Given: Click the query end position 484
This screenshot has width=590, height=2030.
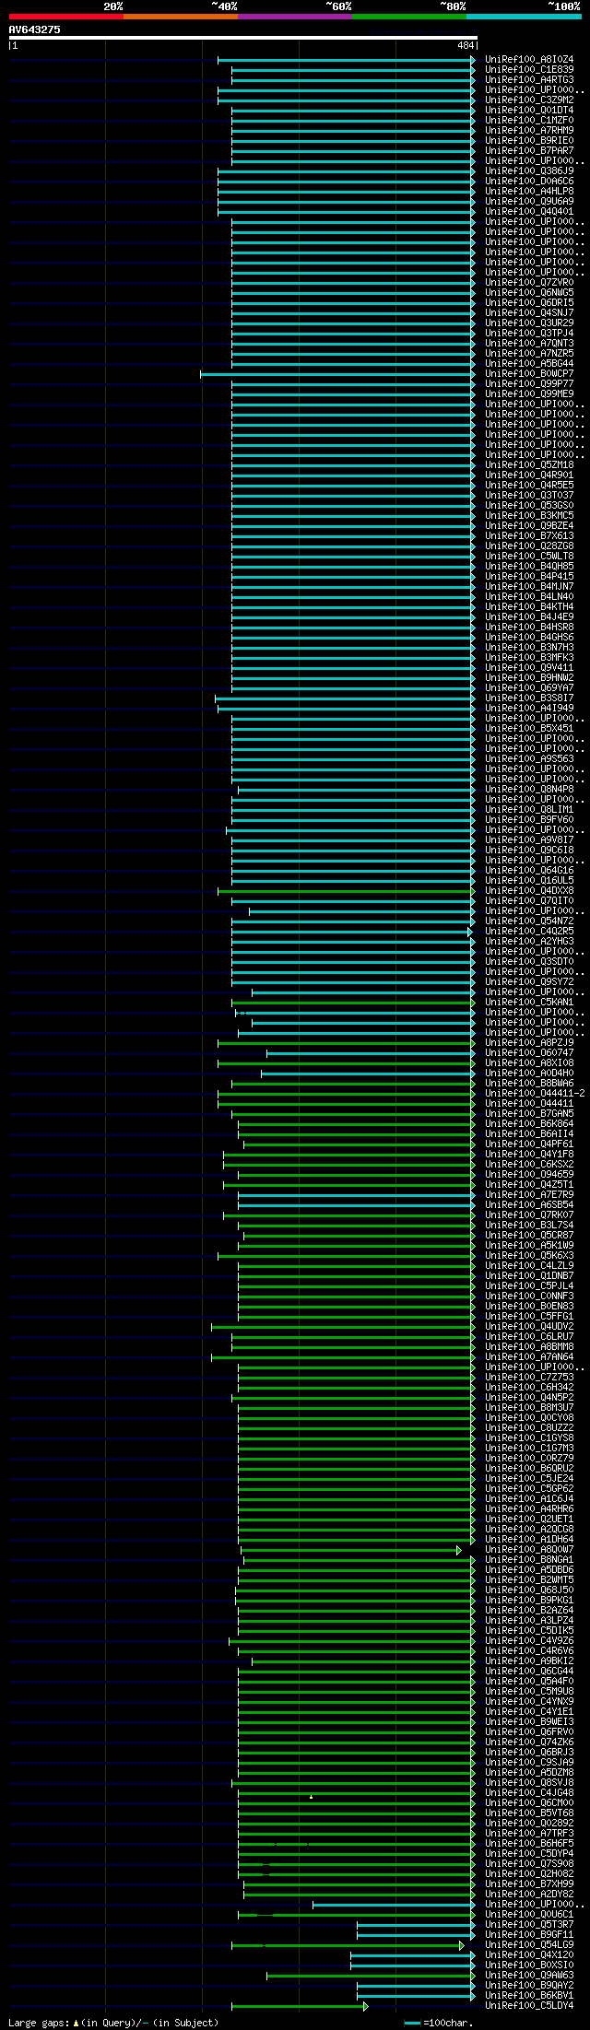Looking at the screenshot, I should (465, 45).
